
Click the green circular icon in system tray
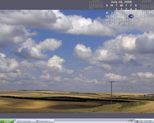pyautogui.click(x=140, y=121)
